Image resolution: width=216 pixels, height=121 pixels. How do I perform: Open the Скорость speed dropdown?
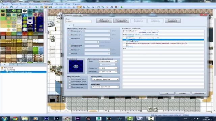click(108, 68)
